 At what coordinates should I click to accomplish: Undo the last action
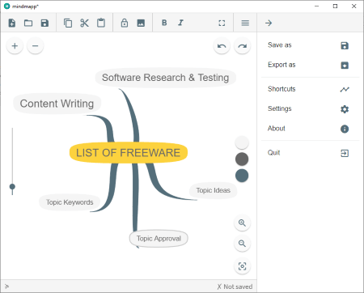tap(222, 46)
